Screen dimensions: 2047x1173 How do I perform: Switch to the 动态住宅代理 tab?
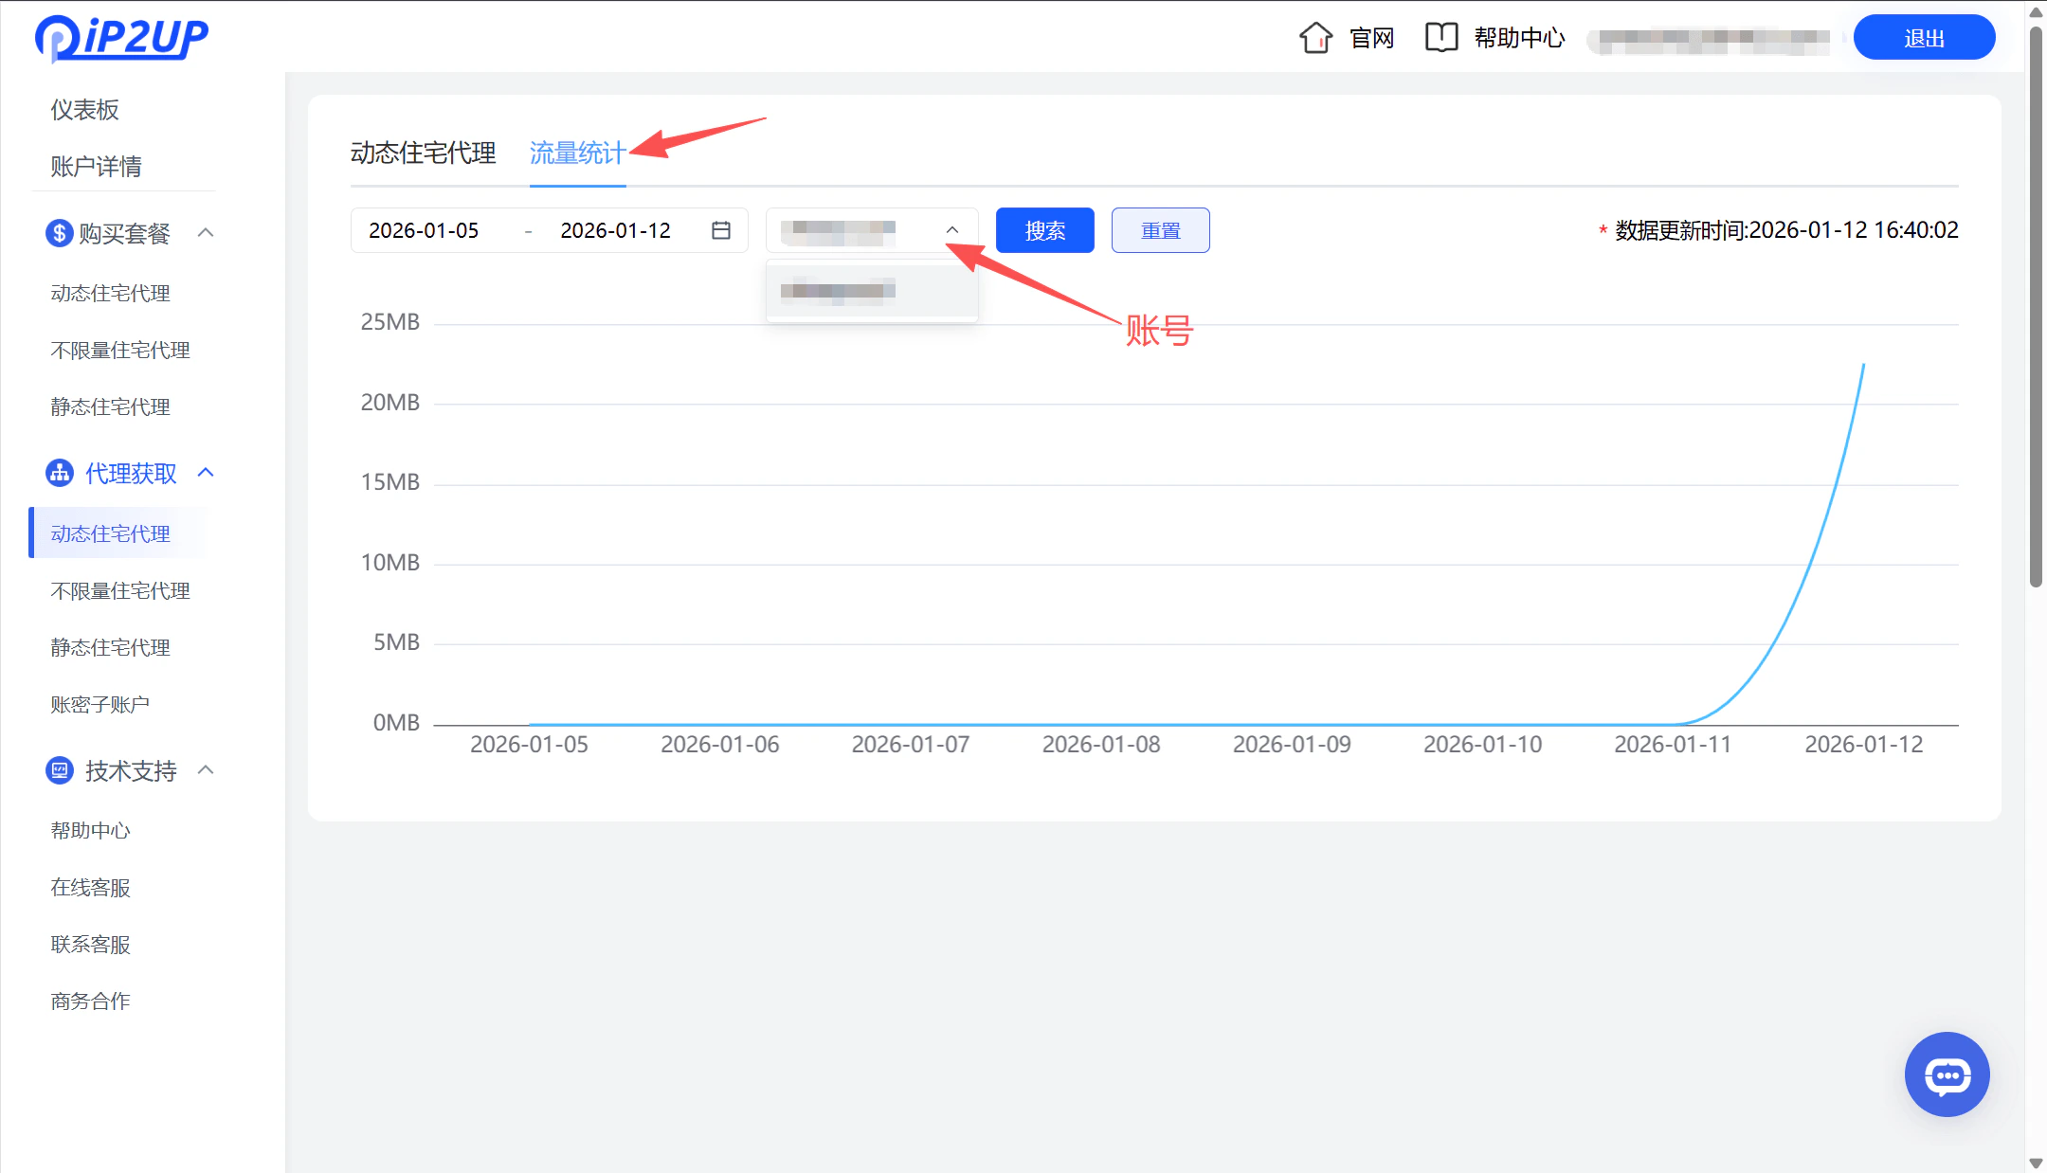coord(423,153)
